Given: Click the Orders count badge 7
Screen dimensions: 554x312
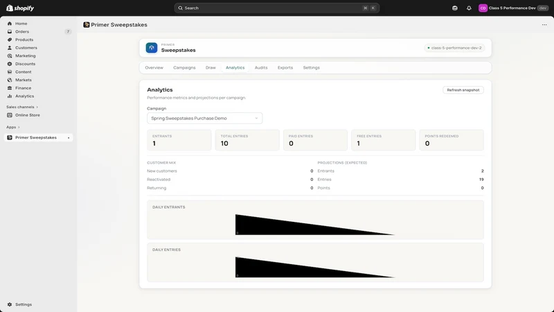Looking at the screenshot, I should click(68, 31).
